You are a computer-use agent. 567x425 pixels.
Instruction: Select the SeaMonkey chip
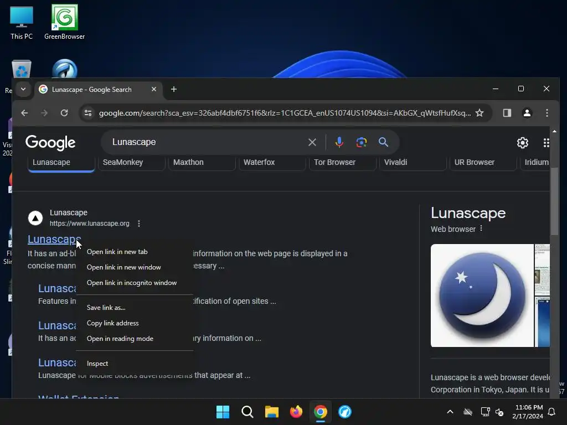[131, 163]
